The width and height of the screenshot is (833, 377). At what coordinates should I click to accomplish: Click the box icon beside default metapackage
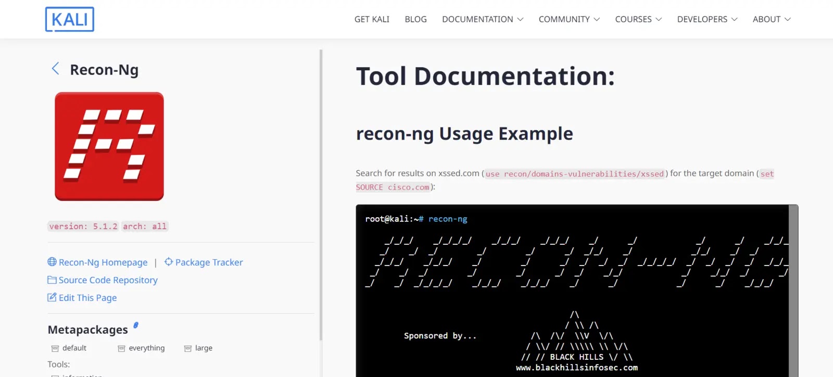pos(55,348)
